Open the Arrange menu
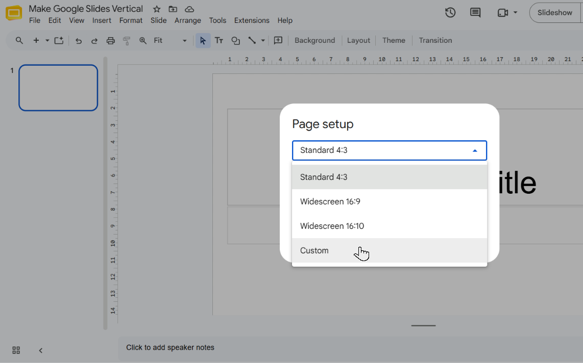 click(x=188, y=20)
